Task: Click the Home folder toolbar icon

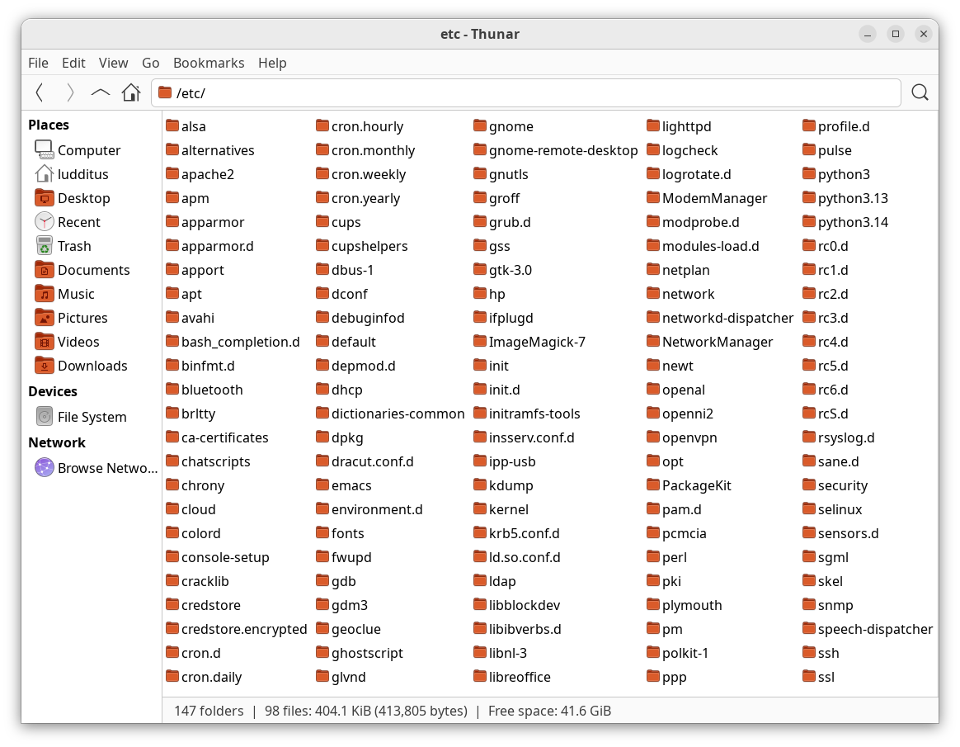Action: pos(131,92)
